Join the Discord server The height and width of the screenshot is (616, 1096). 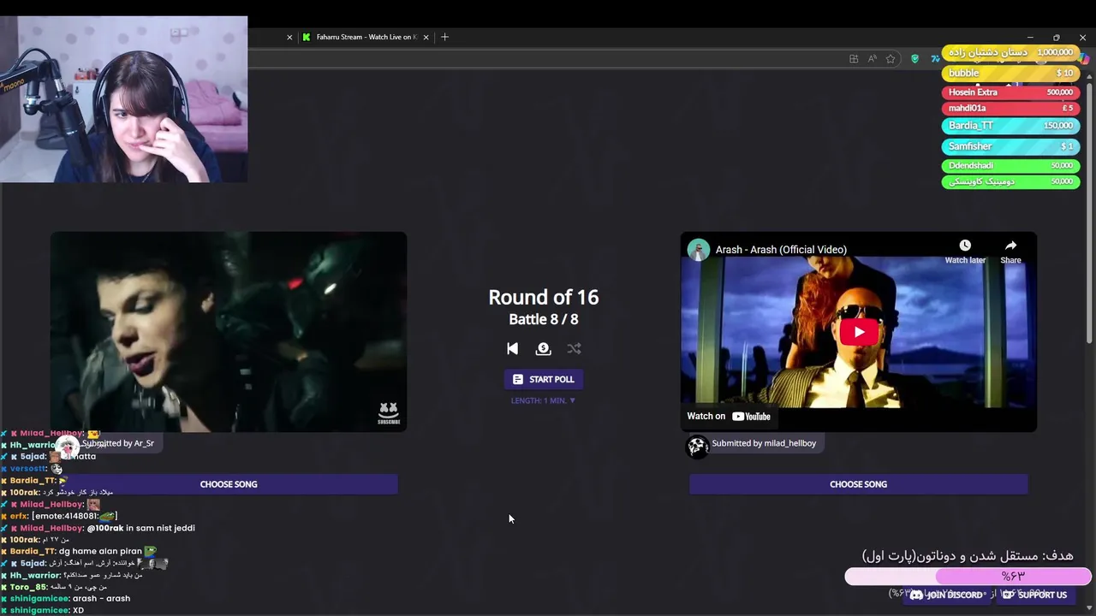point(946,595)
